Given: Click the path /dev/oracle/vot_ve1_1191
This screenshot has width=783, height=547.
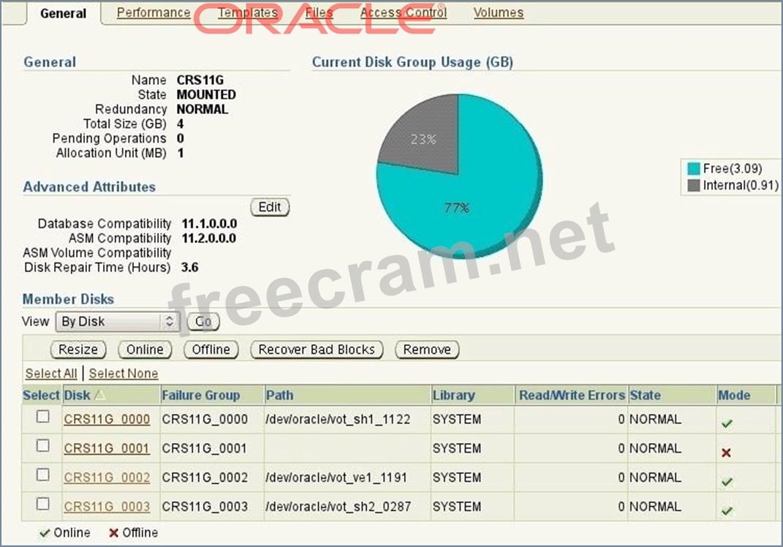Looking at the screenshot, I should (336, 477).
